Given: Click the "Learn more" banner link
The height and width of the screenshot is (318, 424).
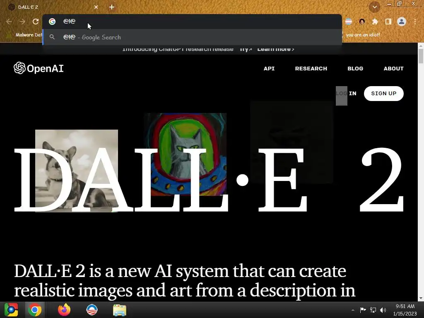Looking at the screenshot, I should click(275, 49).
